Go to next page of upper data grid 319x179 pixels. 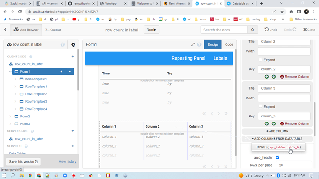pyautogui.click(x=219, y=114)
